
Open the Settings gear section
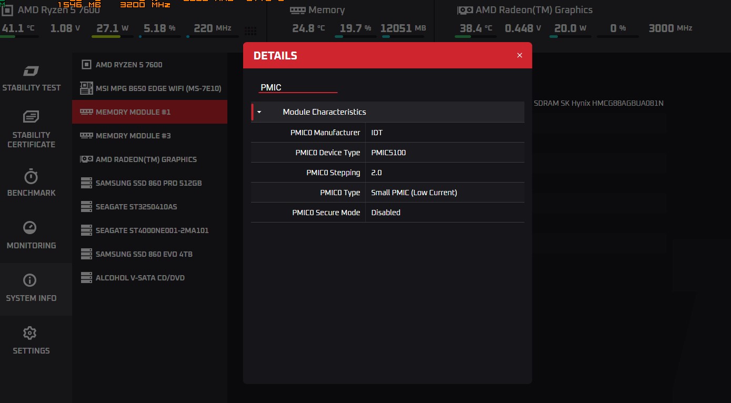click(x=32, y=341)
